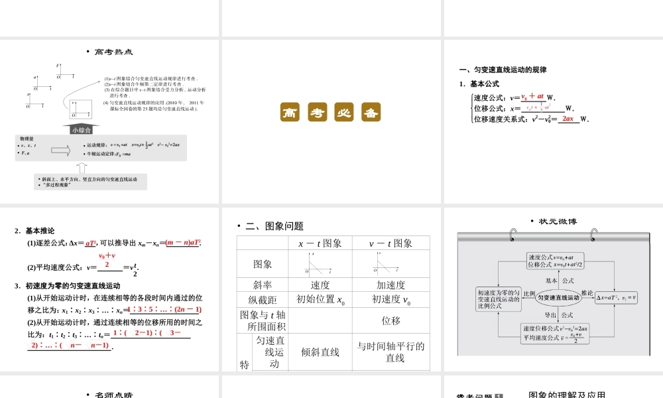Click the 高考热点 slide title text

(x=113, y=52)
